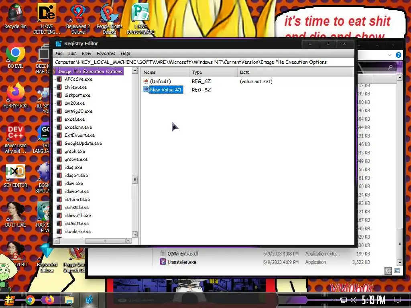The image size is (411, 308).
Task: Select the dw20.exe key
Action: 74,103
